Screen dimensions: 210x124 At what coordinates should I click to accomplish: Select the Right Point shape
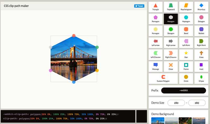(x=201, y=43)
